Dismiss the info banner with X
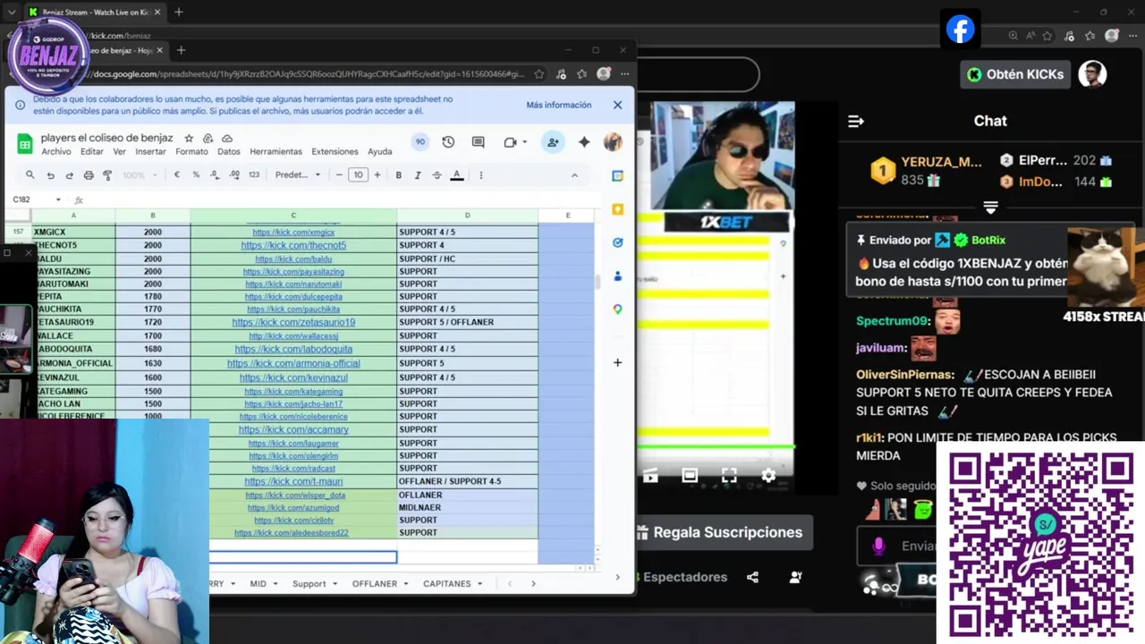 (617, 105)
